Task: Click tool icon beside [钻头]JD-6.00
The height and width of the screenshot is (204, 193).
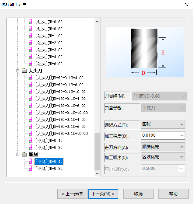Action: click(30, 64)
